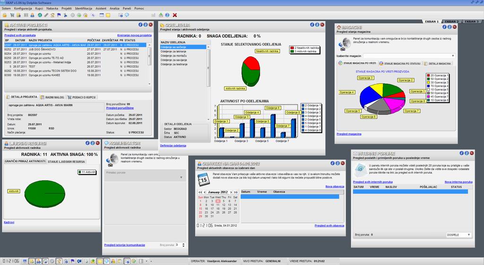The height and width of the screenshot is (265, 484).
Task: Click Pregled svih projekata link
Action: point(20,35)
